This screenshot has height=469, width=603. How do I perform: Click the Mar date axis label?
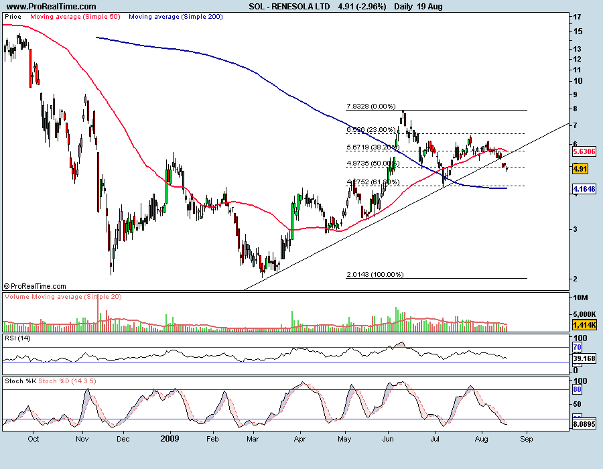pyautogui.click(x=253, y=439)
